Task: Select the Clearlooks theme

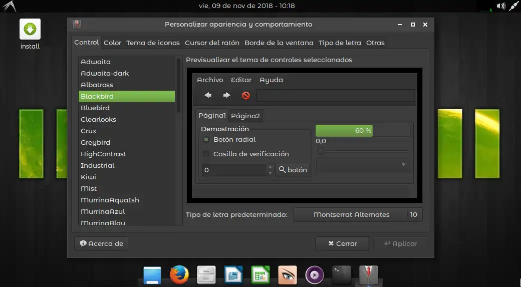Action: 127,119
